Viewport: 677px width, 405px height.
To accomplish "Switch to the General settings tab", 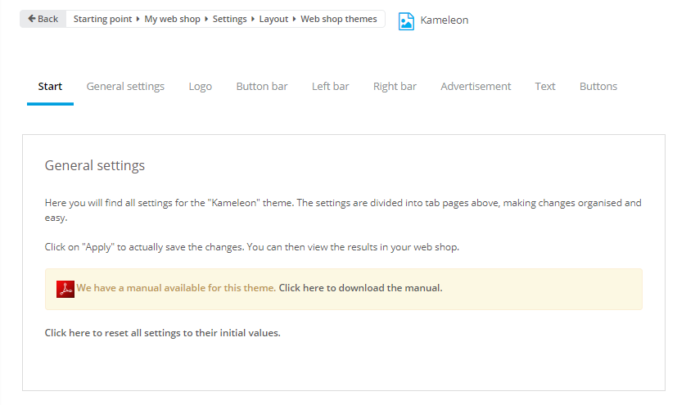I will [x=125, y=87].
